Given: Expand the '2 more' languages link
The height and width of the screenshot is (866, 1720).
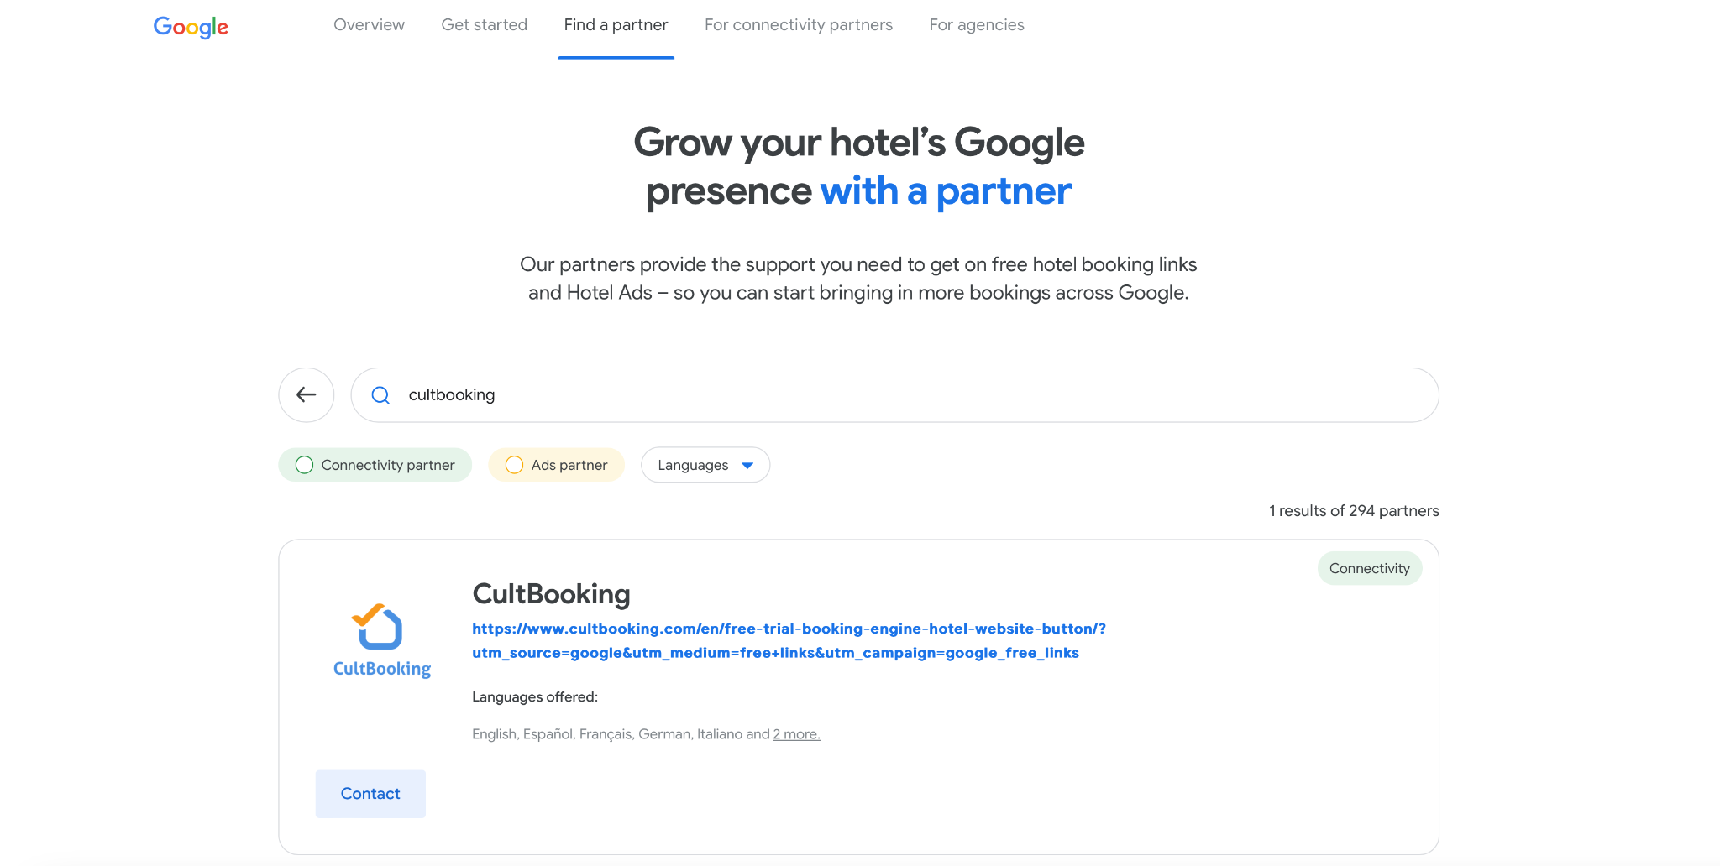Looking at the screenshot, I should click(x=796, y=734).
